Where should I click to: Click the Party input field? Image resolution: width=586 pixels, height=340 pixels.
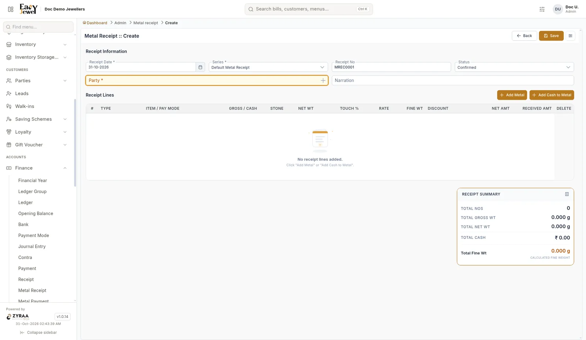coord(207,80)
